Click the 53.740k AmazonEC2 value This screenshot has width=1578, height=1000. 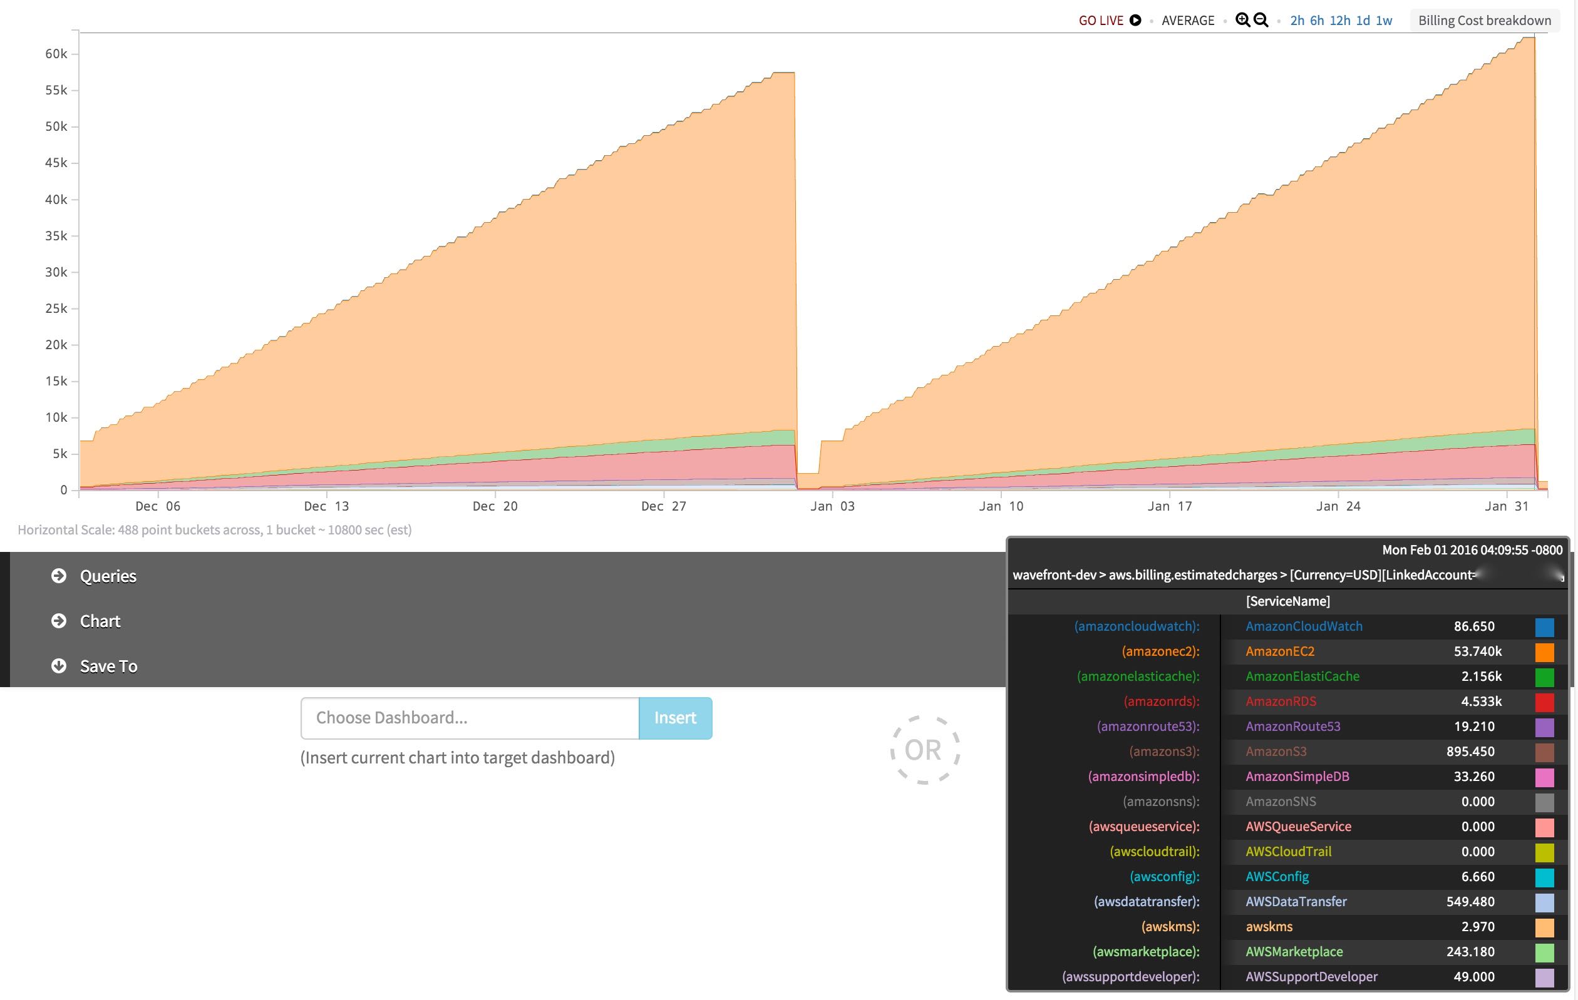1478,651
